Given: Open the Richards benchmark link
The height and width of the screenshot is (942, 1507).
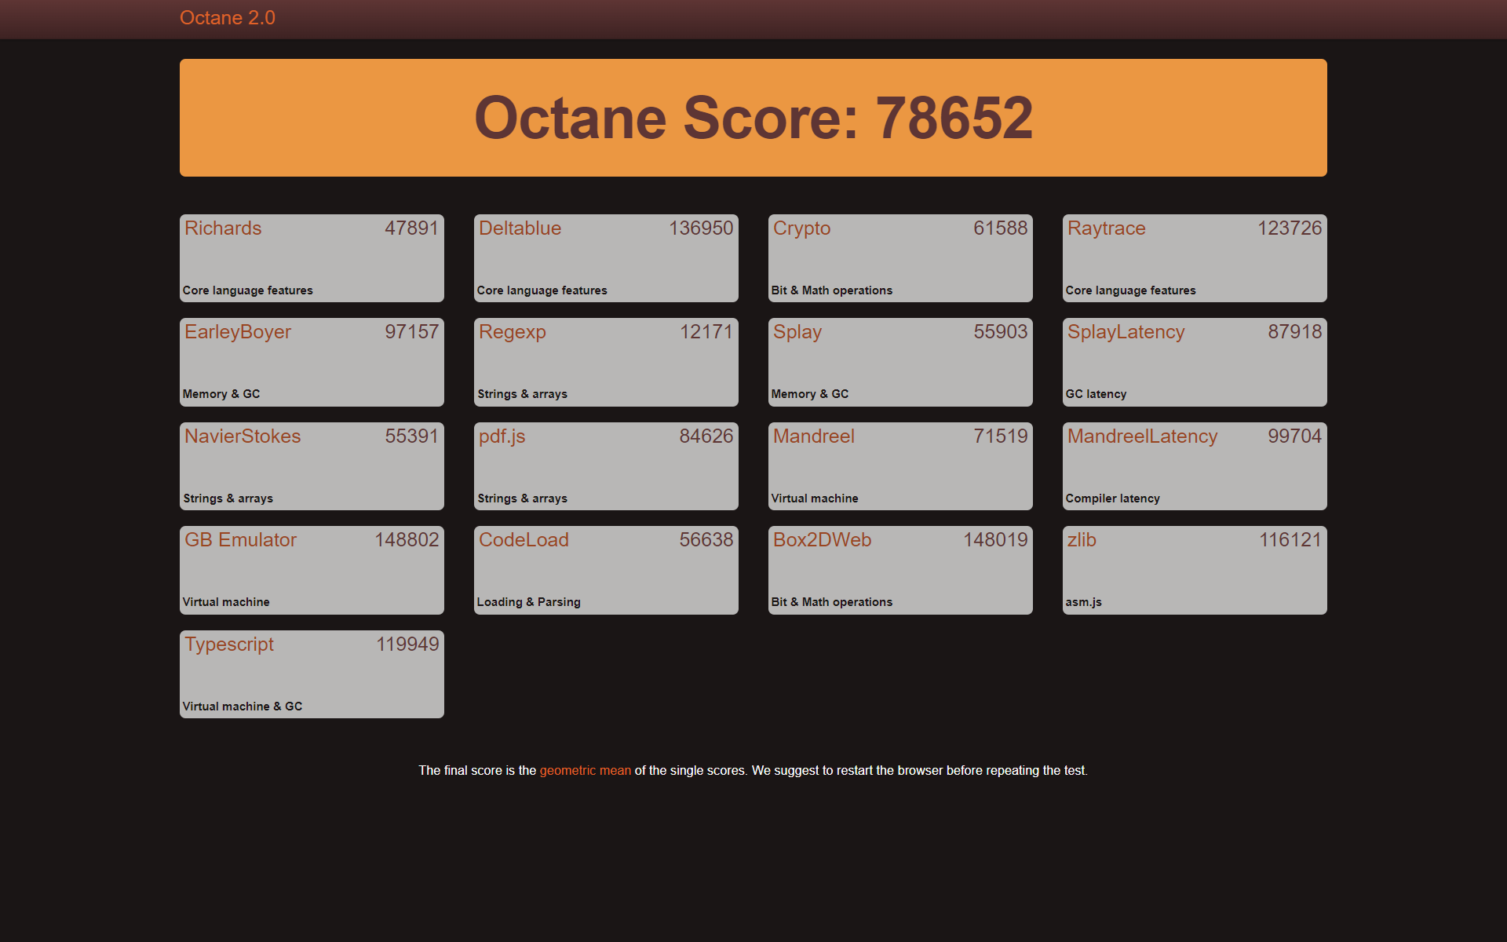Looking at the screenshot, I should (223, 228).
